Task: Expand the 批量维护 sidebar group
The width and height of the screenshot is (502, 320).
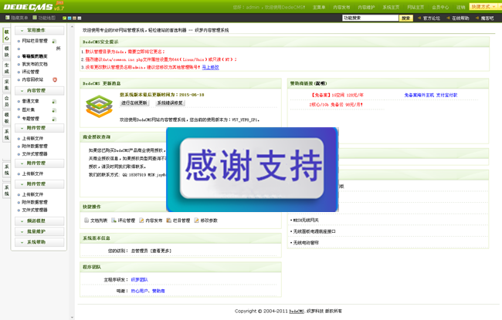Action: [39, 231]
